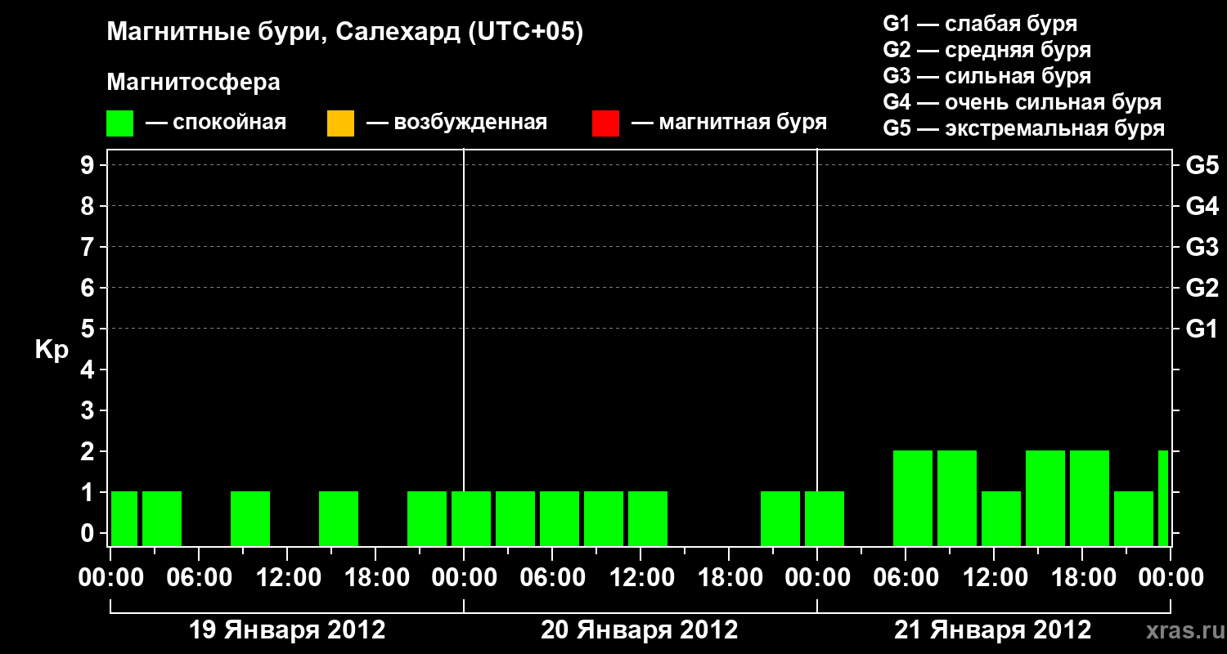The width and height of the screenshot is (1227, 654).
Task: Click the Kp 1 bar at 11:00–14:00 on 20 January
Action: 648,518
